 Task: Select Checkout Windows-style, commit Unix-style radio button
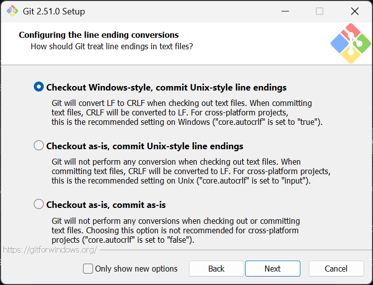point(39,87)
